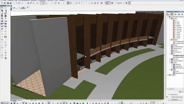This screenshot has width=184, height=104.
Task: Open the Publisher Sets tab in Navigator
Action: point(182,14)
